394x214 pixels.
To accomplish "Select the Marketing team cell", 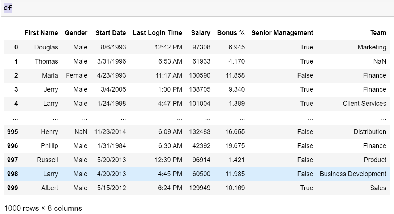I will 372,47.
